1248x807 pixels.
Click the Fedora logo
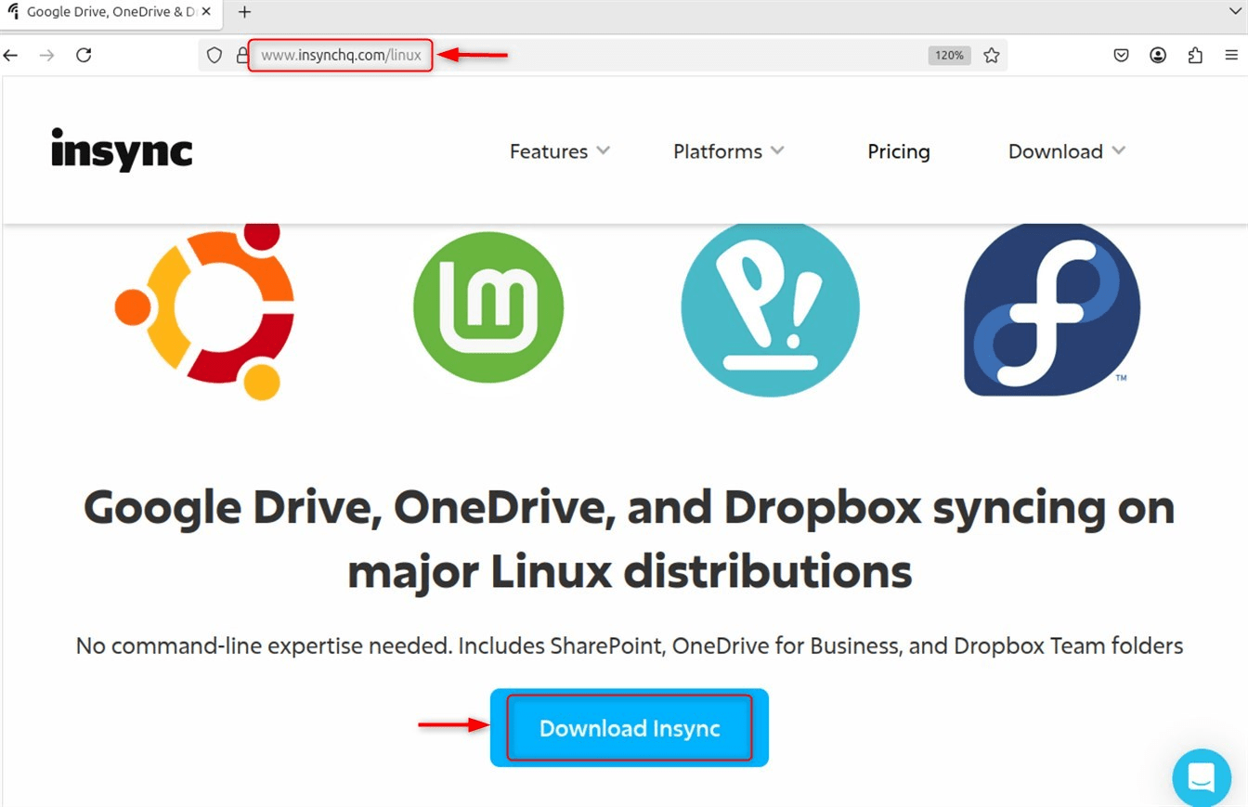(1052, 310)
